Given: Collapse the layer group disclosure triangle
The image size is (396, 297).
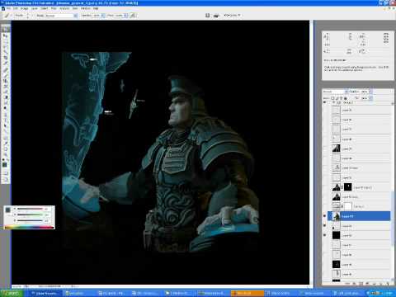Looking at the screenshot, I should click(x=334, y=102).
